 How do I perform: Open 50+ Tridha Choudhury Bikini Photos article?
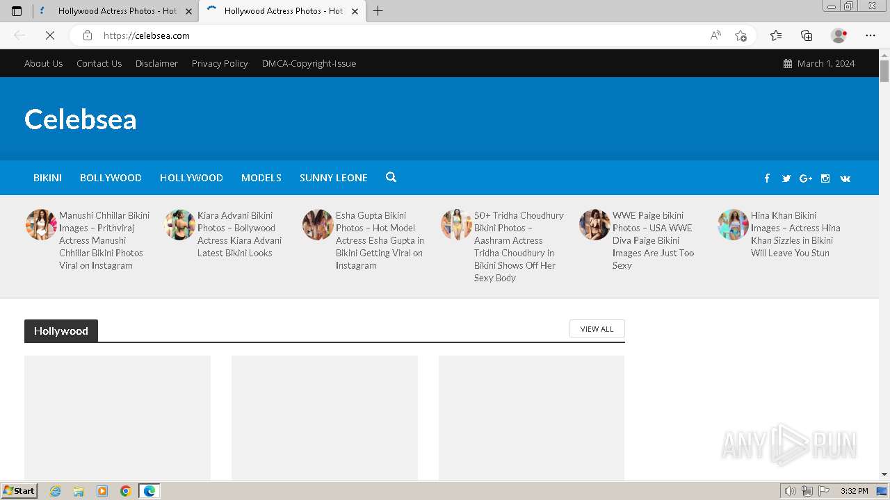click(x=519, y=247)
